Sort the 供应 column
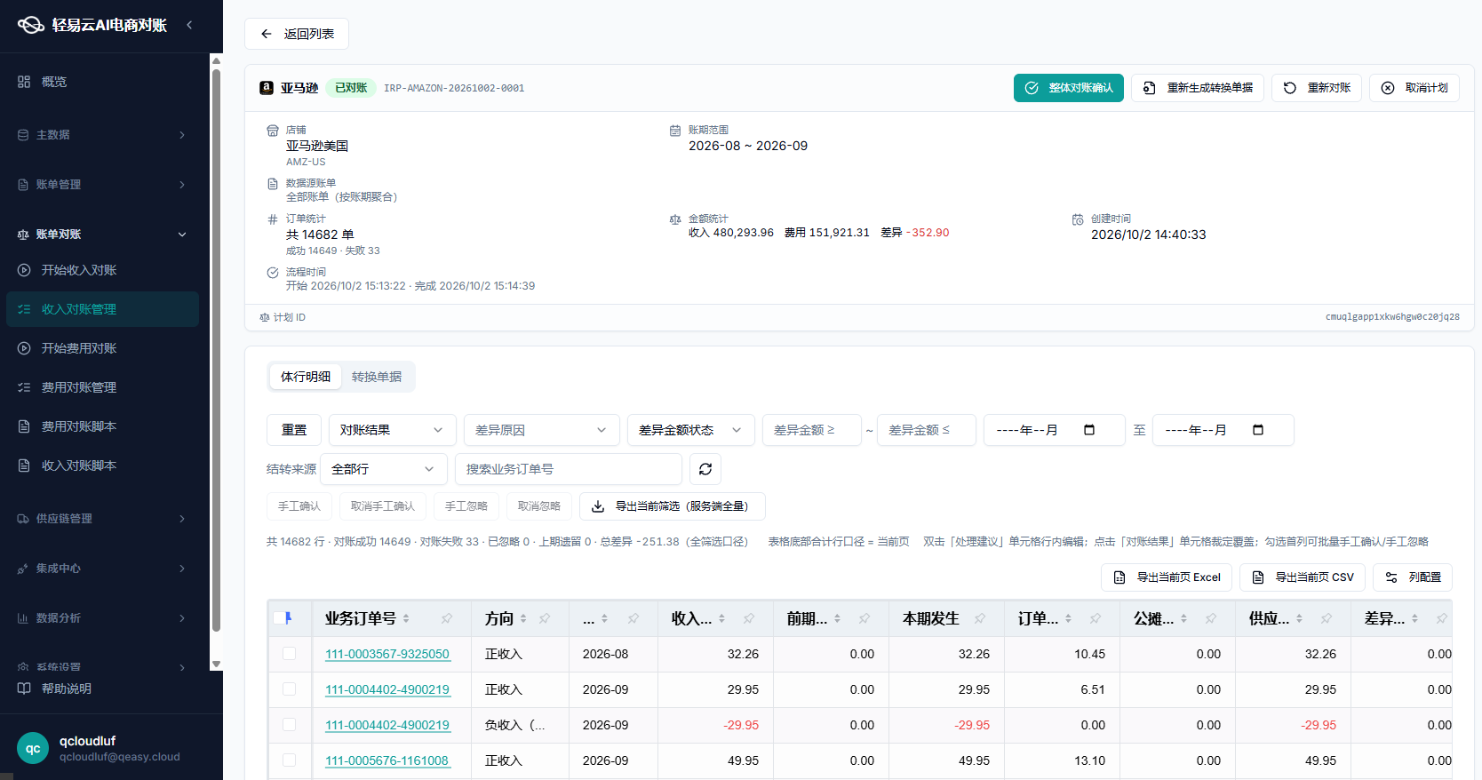This screenshot has height=780, width=1482. point(1299,618)
